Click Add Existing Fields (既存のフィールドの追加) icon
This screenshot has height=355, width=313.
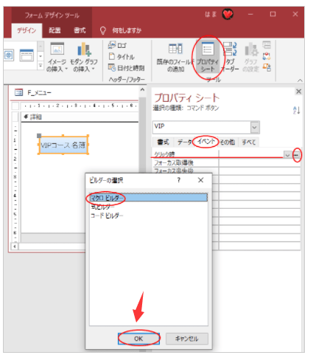point(175,58)
